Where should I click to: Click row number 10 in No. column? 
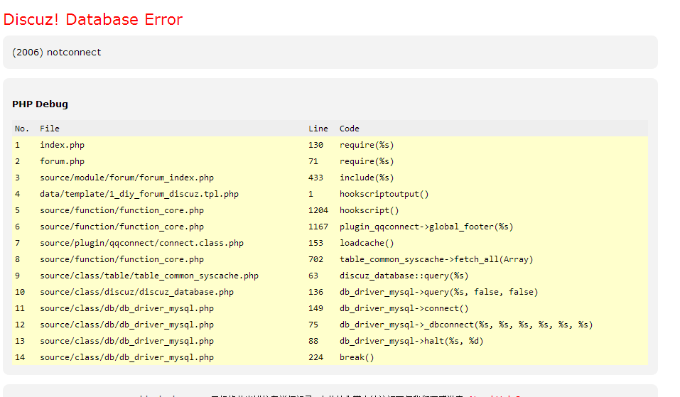click(x=20, y=292)
